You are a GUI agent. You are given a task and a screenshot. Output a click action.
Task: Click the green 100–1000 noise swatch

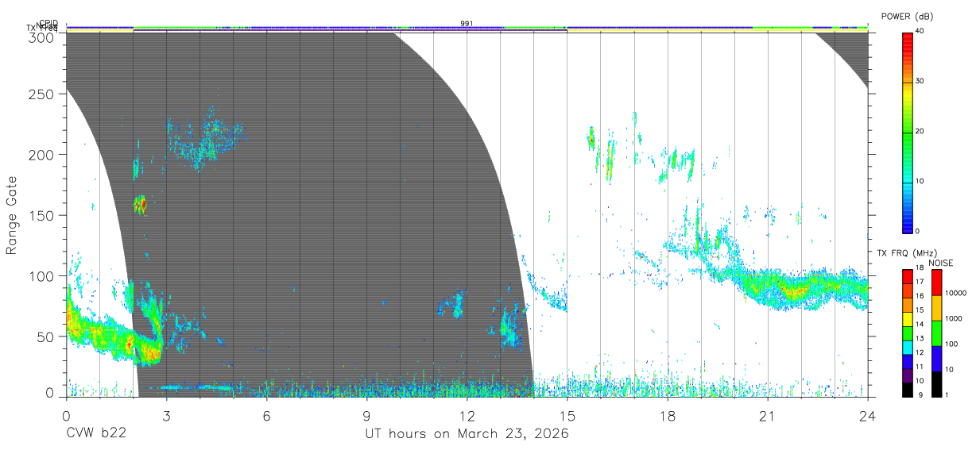(x=936, y=333)
